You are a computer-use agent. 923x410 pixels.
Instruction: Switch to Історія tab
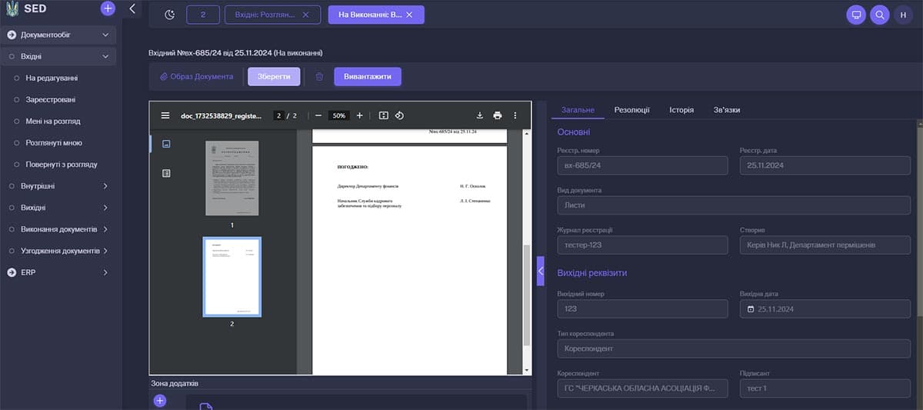[x=681, y=110]
